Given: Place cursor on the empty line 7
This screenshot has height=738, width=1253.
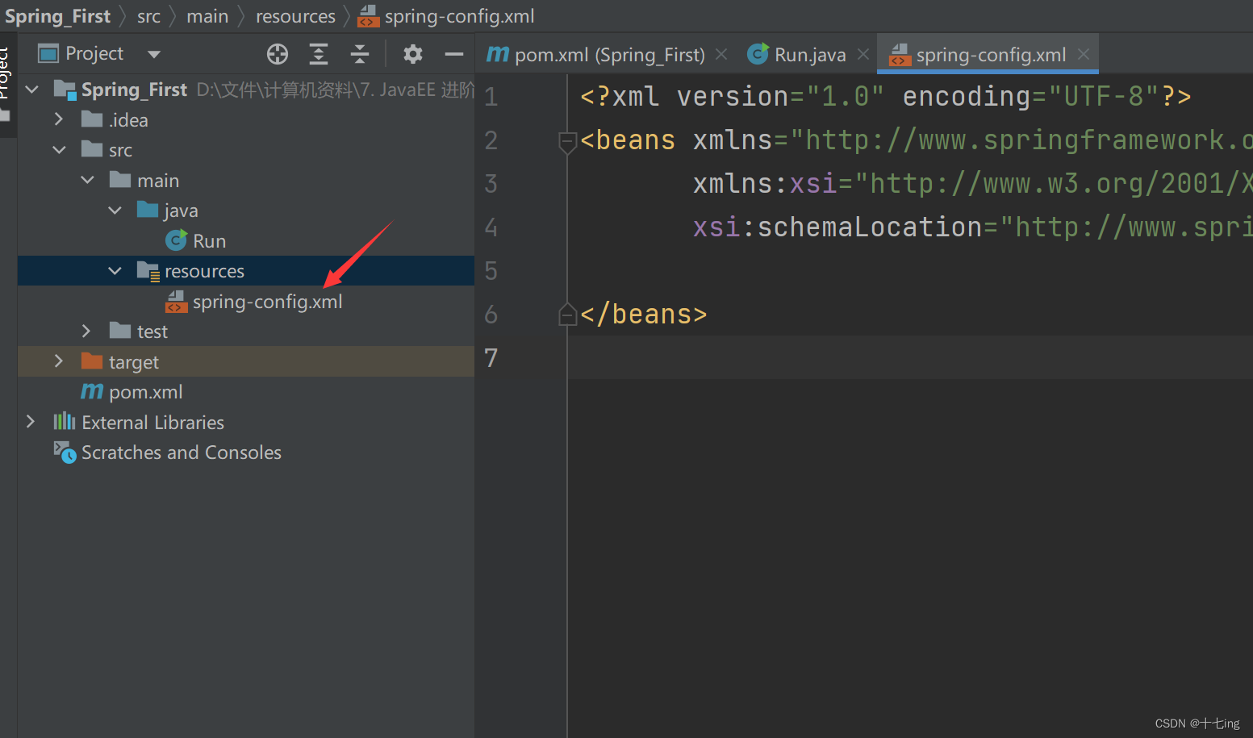Looking at the screenshot, I should click(x=910, y=357).
